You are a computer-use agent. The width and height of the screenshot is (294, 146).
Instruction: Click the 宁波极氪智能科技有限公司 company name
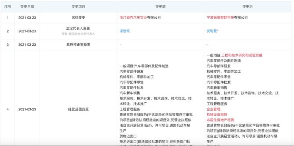(227, 18)
